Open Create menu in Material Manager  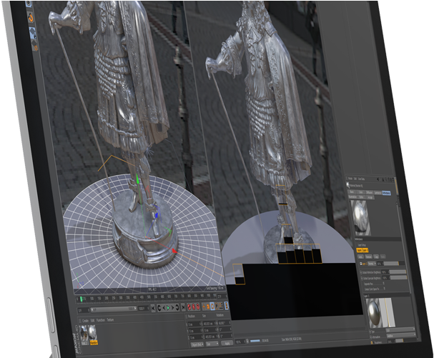click(x=85, y=321)
